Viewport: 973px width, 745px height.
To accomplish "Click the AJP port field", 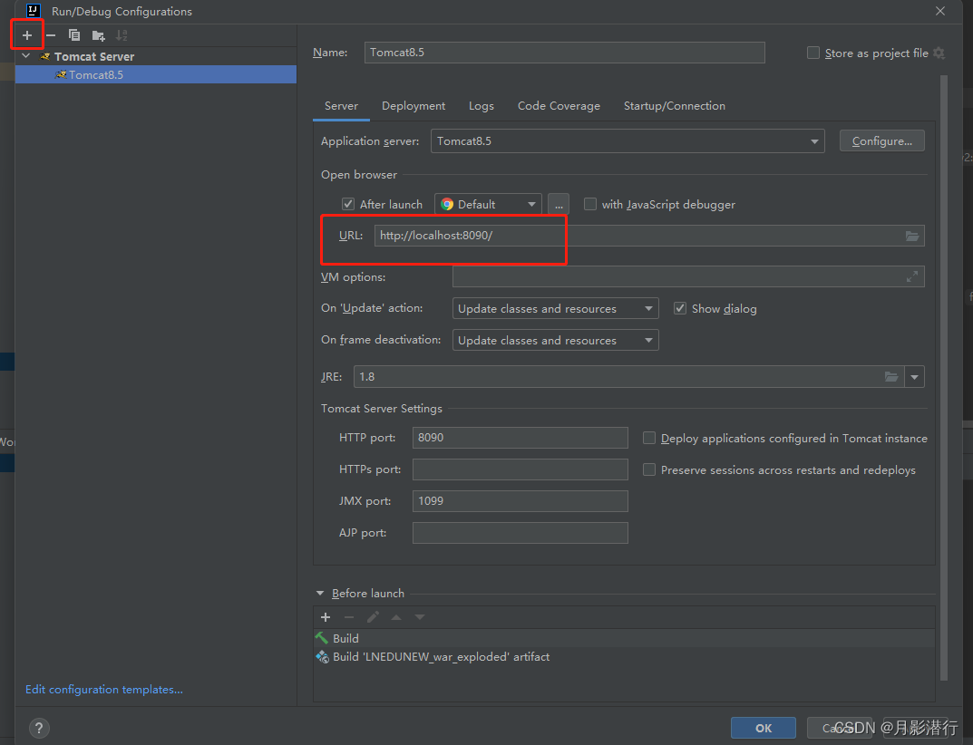I will pyautogui.click(x=520, y=533).
